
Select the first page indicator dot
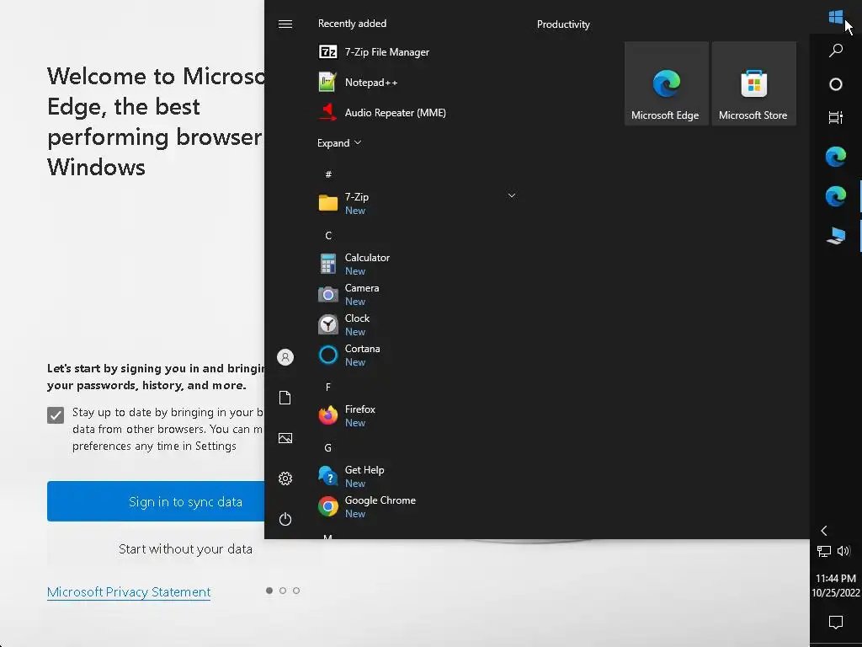pos(269,591)
